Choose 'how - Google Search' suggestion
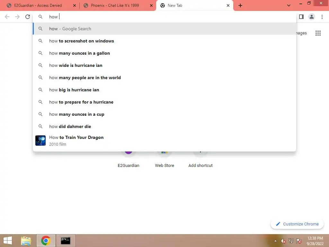The image size is (329, 247). [164, 29]
